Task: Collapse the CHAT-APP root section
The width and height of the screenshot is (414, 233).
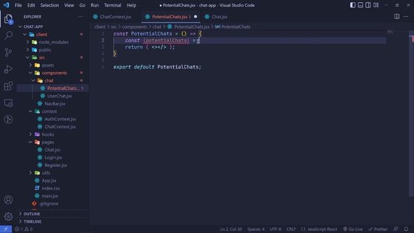Action: [20, 27]
